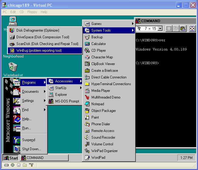Choose Shut Down in Start menu
Viewport: 198px width, 170px height.
[x=30, y=149]
